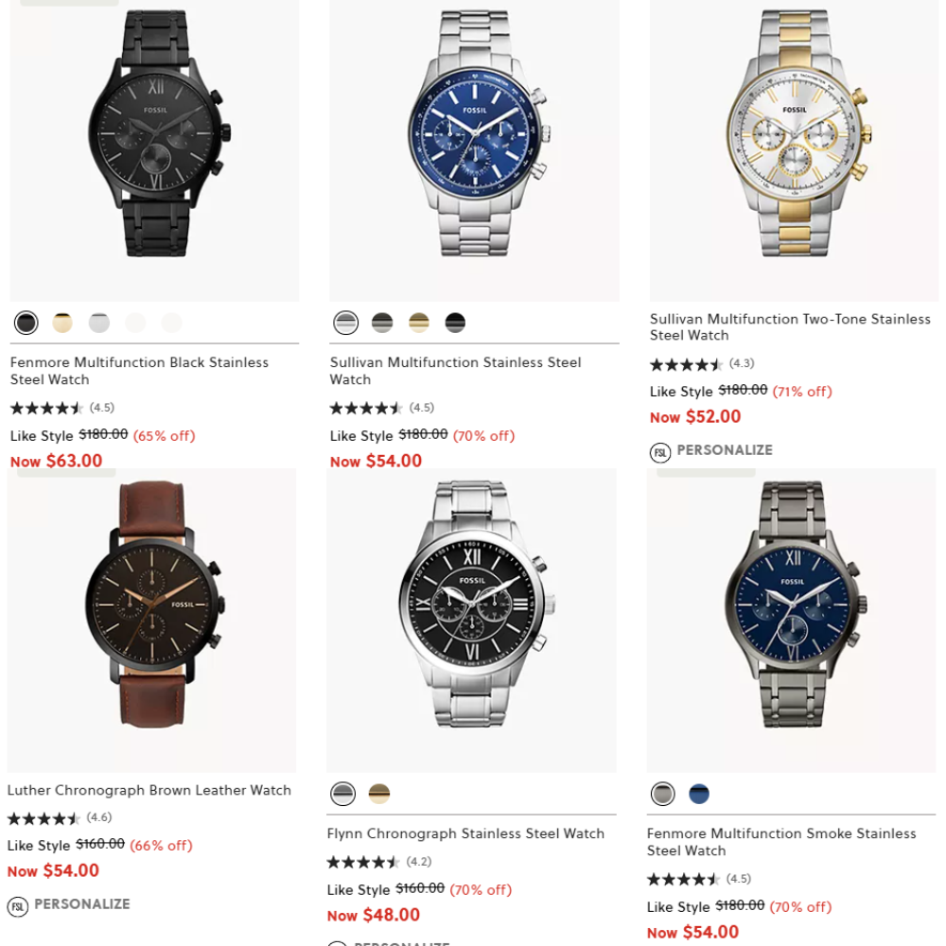Click the two-tone Sullivan watch image
Image resolution: width=946 pixels, height=946 pixels.
click(x=794, y=150)
